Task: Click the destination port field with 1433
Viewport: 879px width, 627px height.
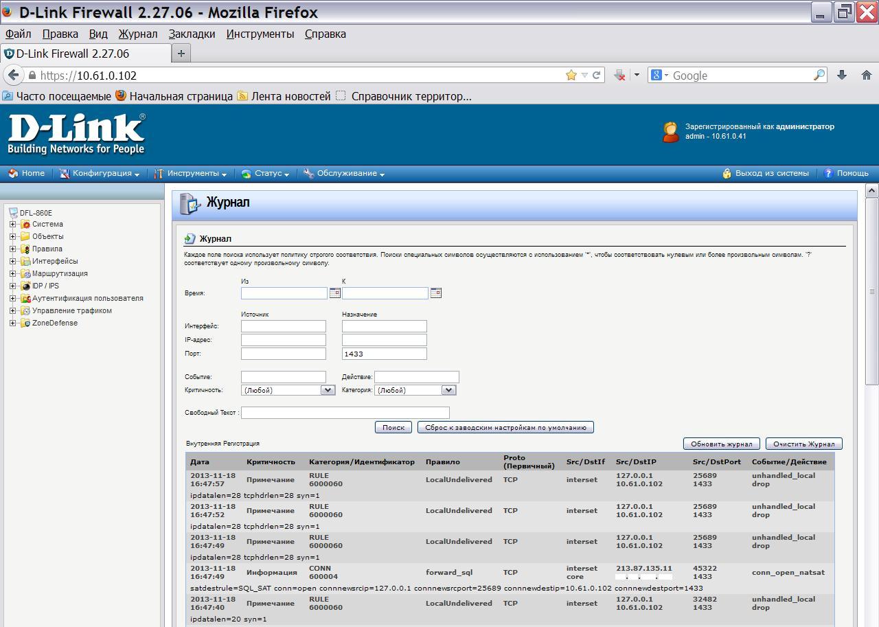Action: pos(384,354)
